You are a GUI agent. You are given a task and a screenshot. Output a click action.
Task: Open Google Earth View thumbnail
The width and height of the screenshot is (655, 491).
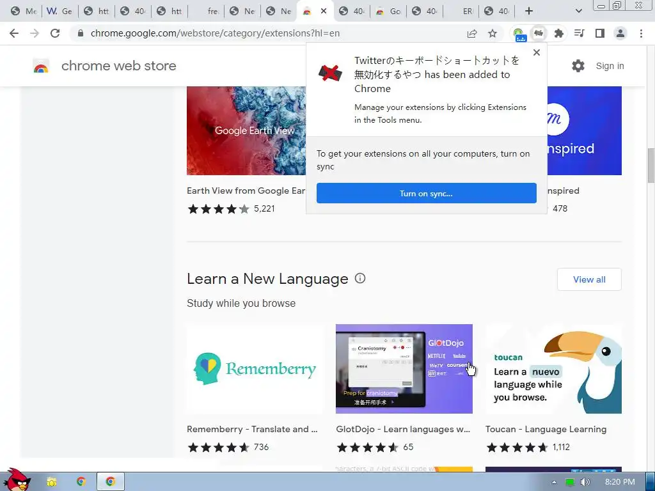click(246, 130)
